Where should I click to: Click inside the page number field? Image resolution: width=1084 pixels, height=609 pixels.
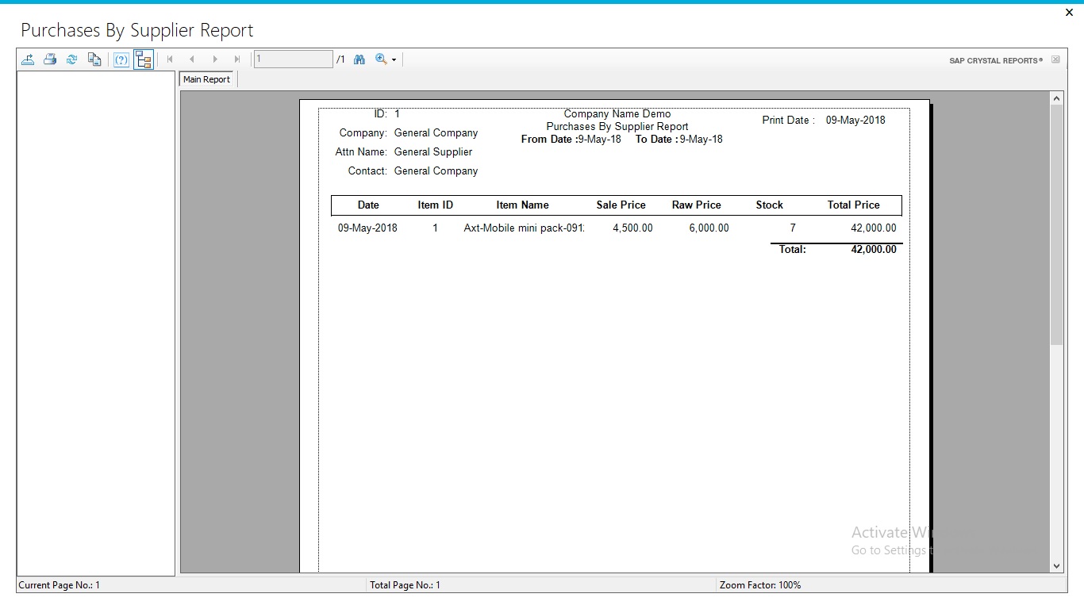[292, 58]
